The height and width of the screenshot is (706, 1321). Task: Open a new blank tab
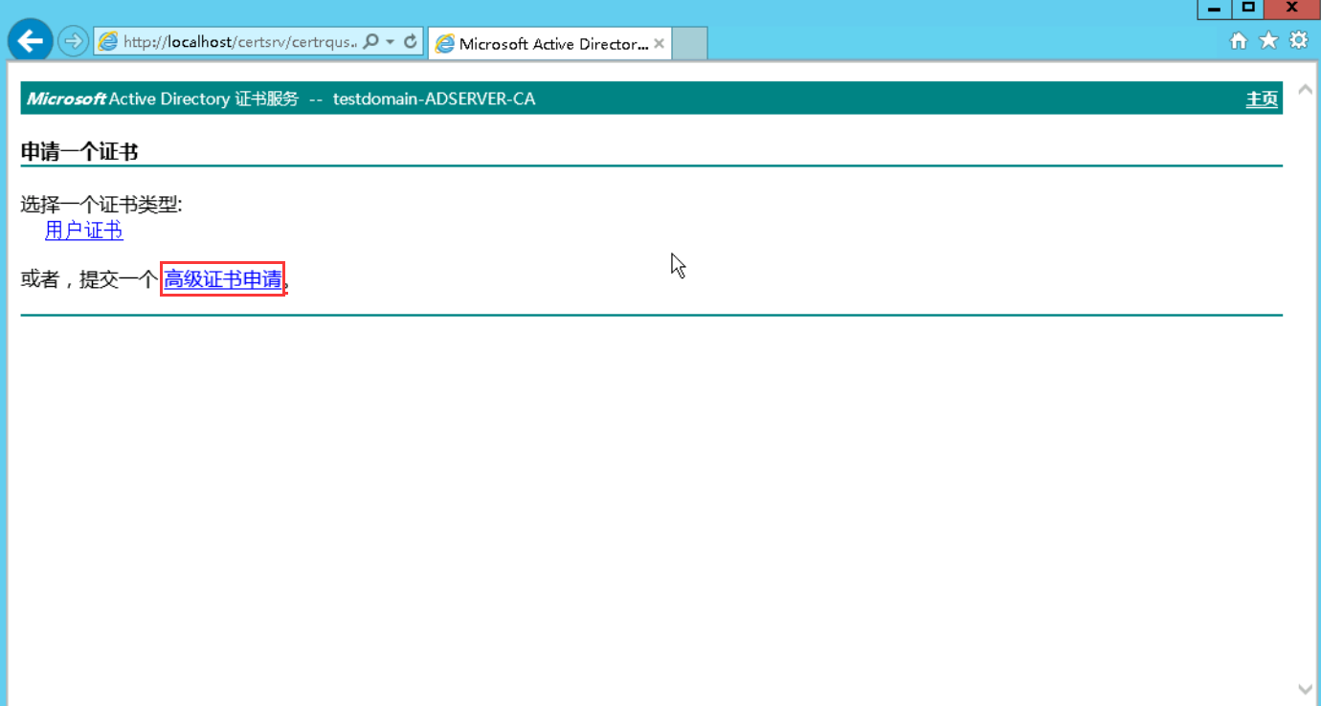[x=690, y=44]
